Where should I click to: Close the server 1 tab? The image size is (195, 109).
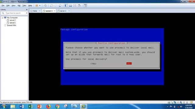click(55, 11)
